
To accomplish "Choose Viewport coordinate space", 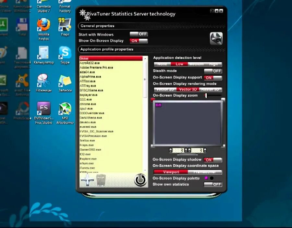I will click(x=171, y=172).
